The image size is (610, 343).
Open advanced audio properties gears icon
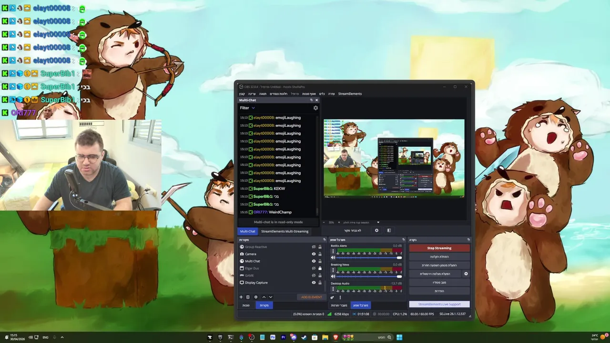click(x=332, y=297)
